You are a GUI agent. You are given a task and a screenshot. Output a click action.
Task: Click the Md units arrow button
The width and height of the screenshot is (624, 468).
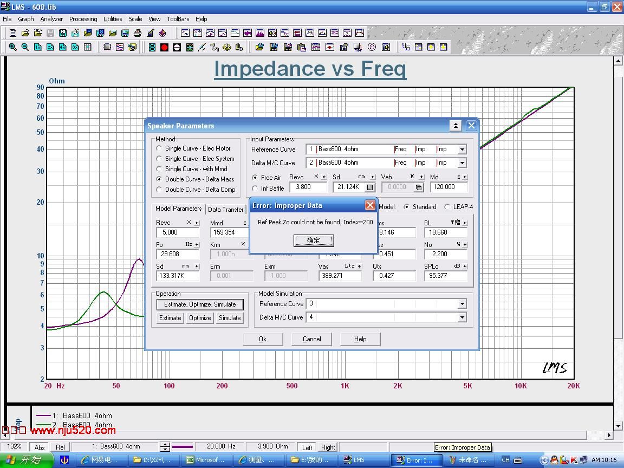click(465, 177)
